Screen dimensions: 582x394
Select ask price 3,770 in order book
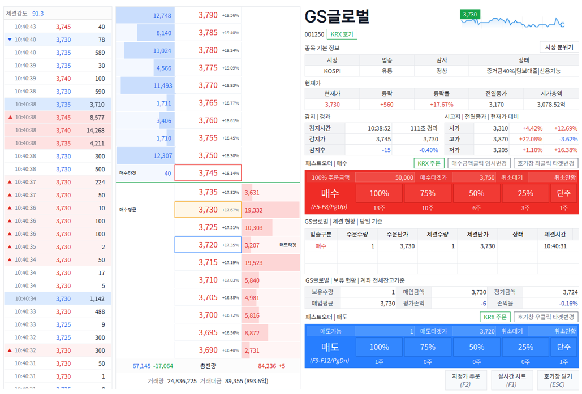(x=208, y=85)
